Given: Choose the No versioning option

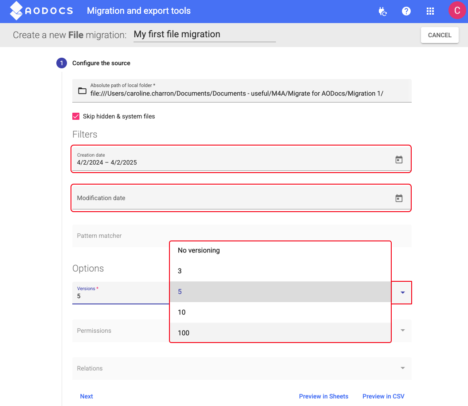Looking at the screenshot, I should (x=280, y=250).
